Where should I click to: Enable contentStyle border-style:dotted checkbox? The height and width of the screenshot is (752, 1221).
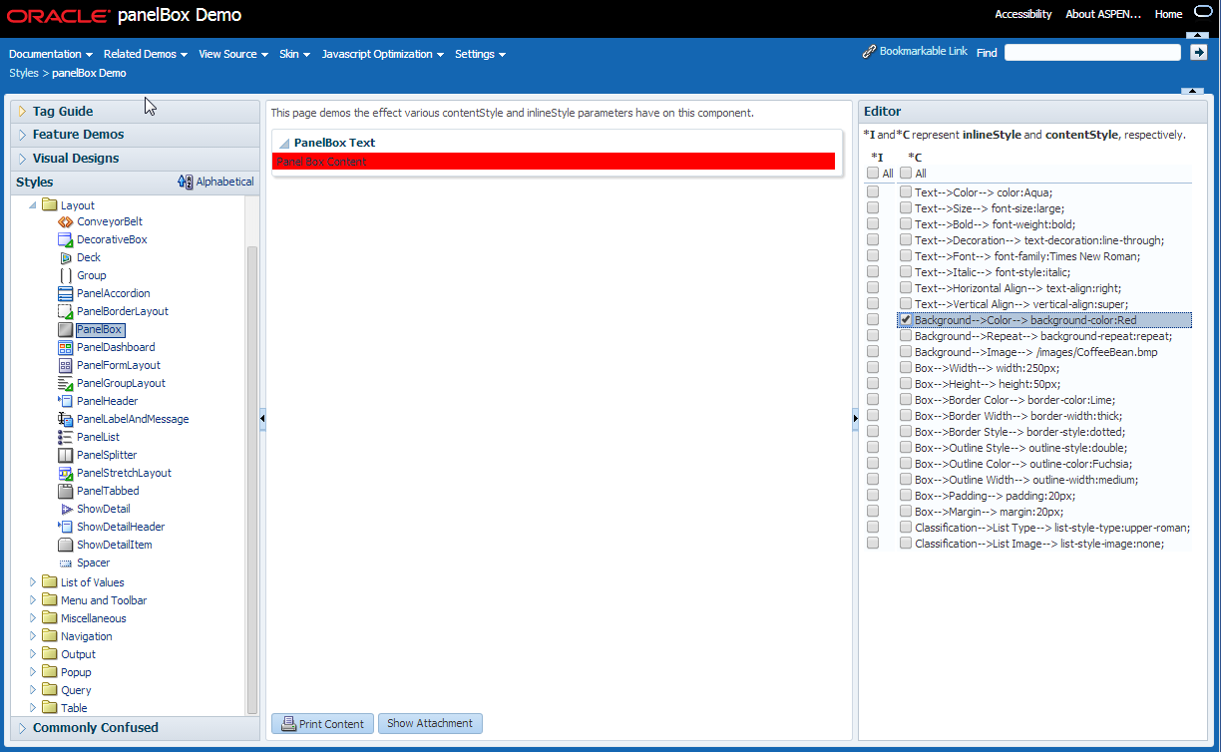click(x=906, y=432)
